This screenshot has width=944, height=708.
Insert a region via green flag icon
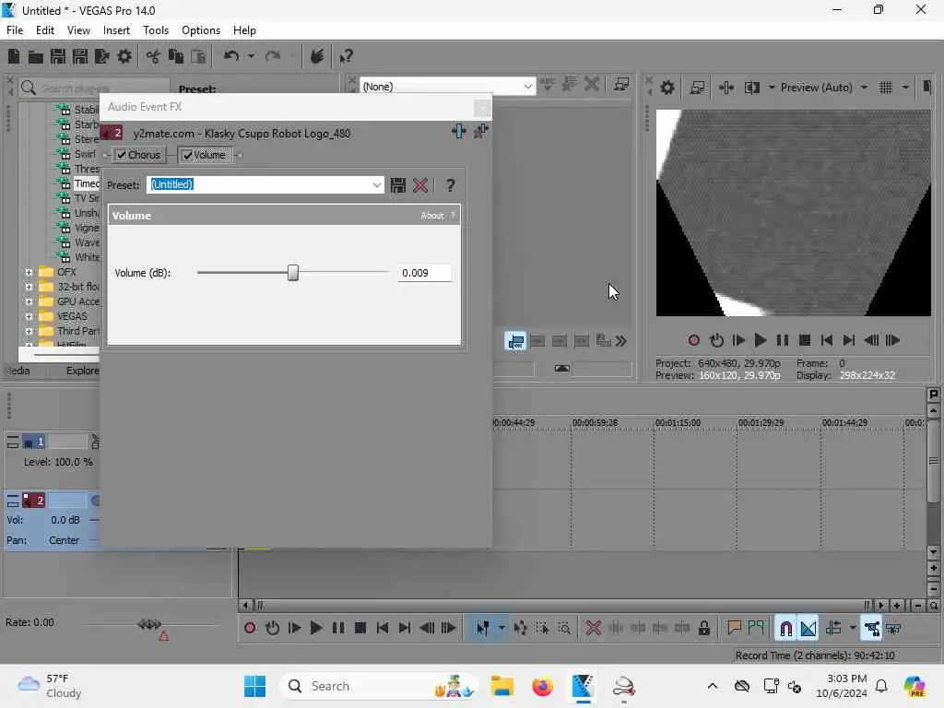pos(756,629)
